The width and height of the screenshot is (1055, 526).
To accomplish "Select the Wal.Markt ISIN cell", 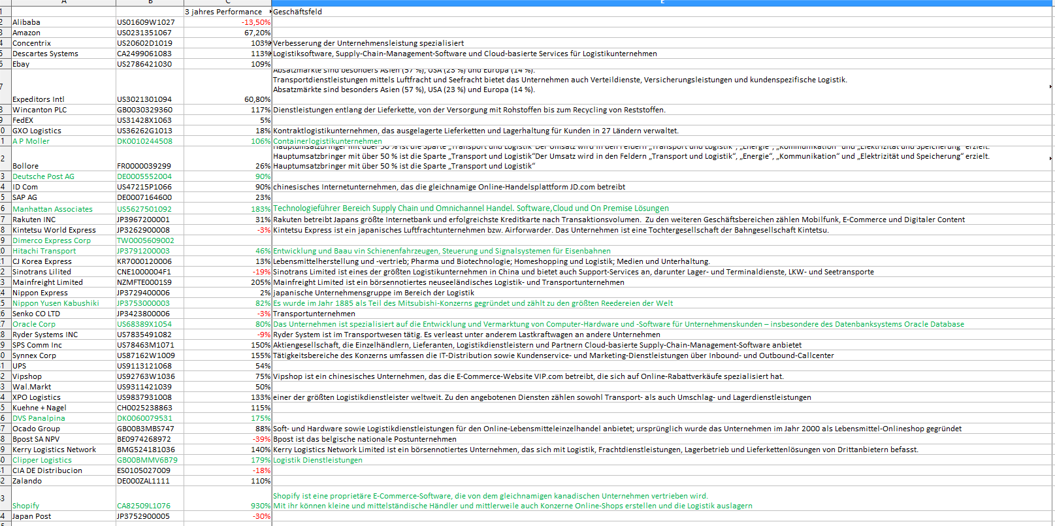I will pyautogui.click(x=150, y=387).
